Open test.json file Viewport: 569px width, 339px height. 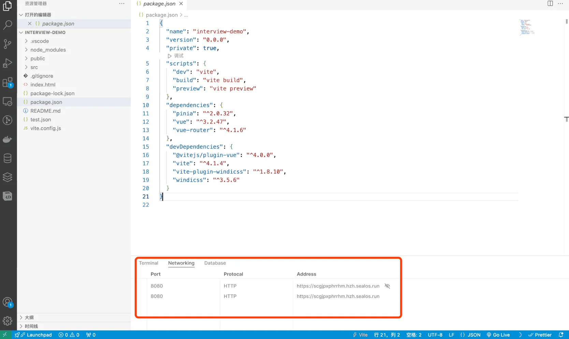[74, 119]
